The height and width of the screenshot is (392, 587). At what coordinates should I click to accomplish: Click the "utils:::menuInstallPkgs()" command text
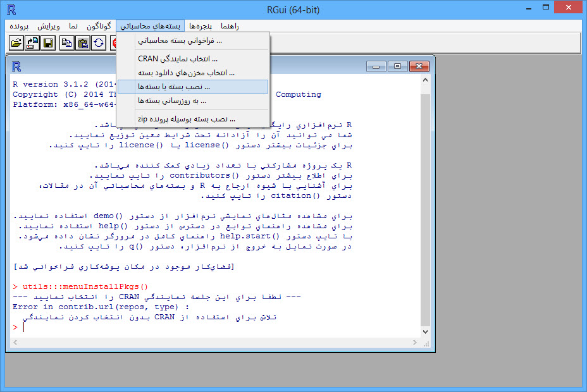click(85, 287)
